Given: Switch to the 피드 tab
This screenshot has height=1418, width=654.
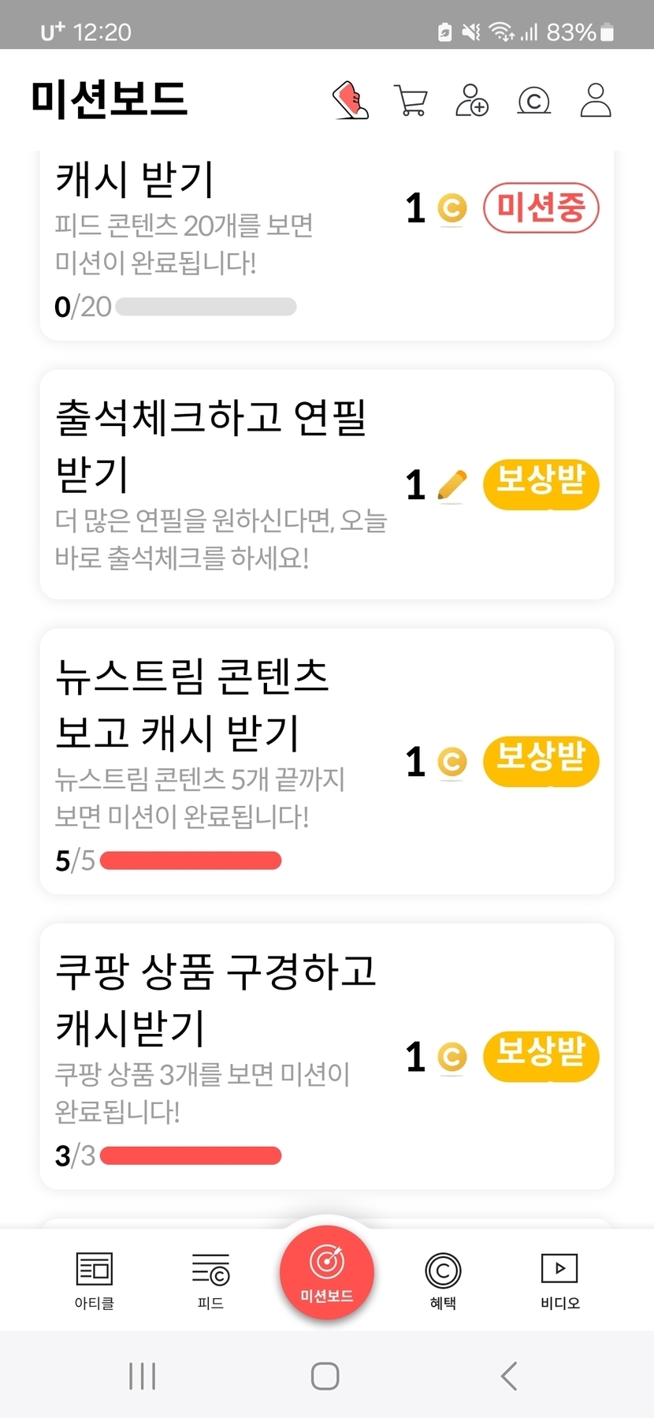Looking at the screenshot, I should click(210, 1280).
